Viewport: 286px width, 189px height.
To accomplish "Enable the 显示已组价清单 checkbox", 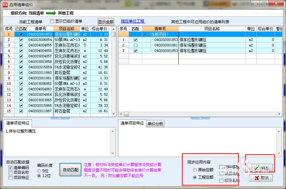I will [x=52, y=21].
